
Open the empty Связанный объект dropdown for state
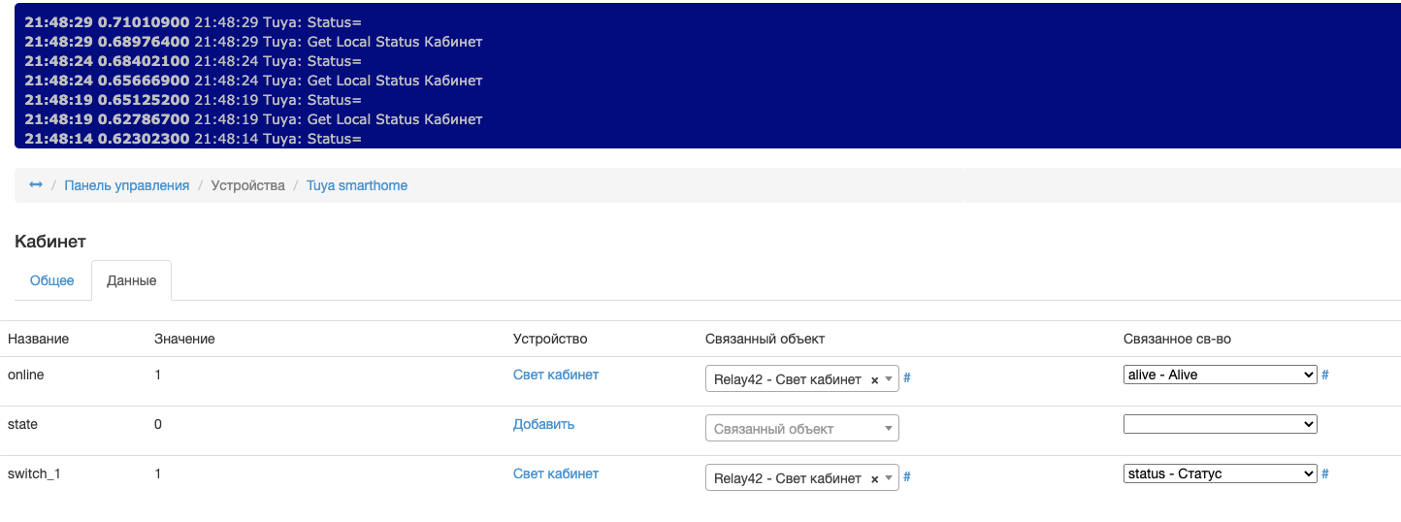click(x=801, y=429)
